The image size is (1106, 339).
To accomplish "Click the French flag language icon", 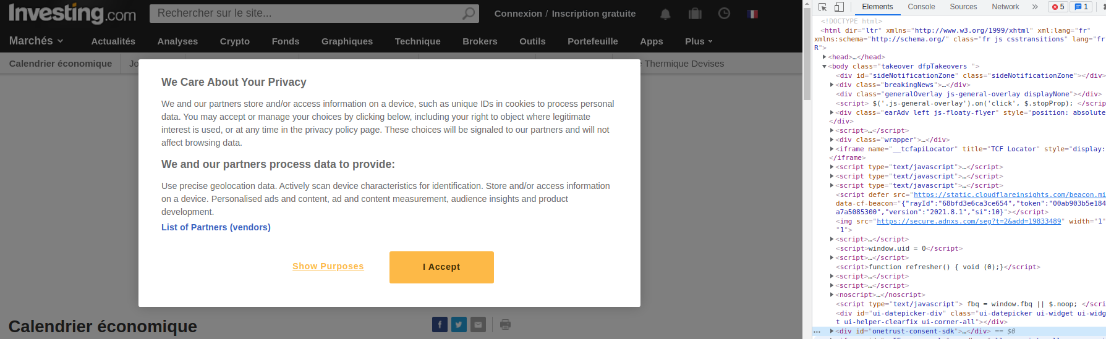I will coord(752,14).
